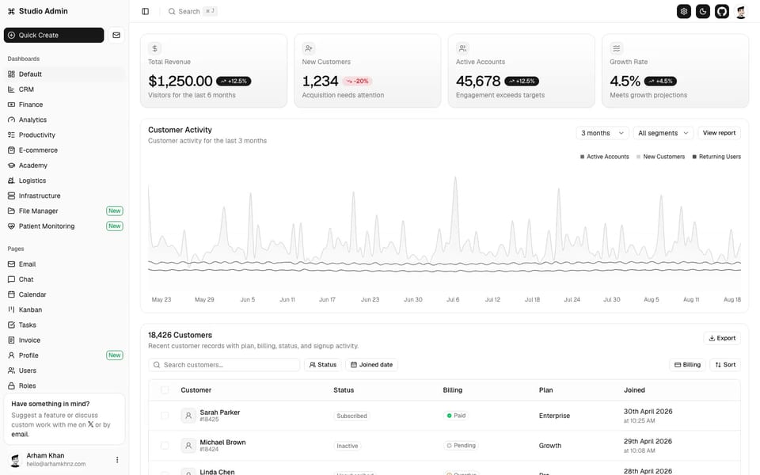This screenshot has width=760, height=475.
Task: Open Patient Monitoring dashboard
Action: [64, 226]
